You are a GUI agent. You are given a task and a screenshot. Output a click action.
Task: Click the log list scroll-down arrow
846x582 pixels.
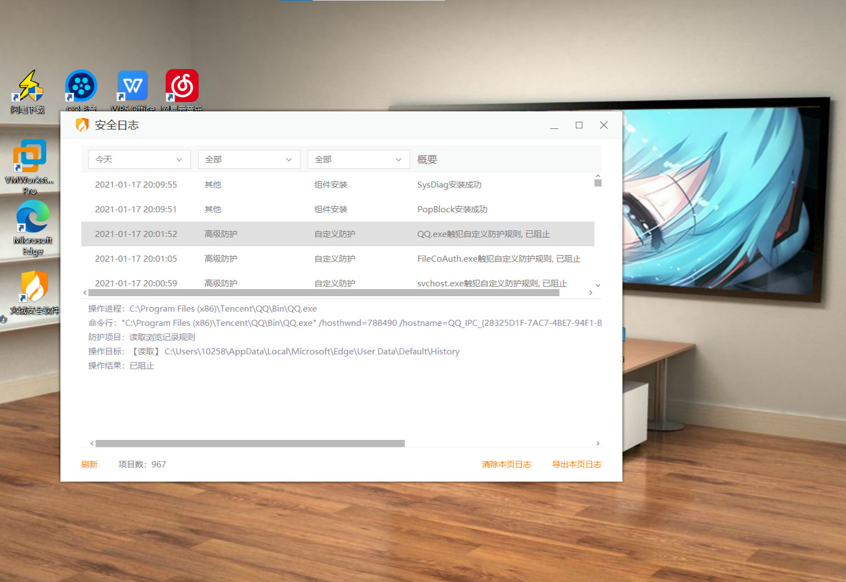tap(598, 286)
